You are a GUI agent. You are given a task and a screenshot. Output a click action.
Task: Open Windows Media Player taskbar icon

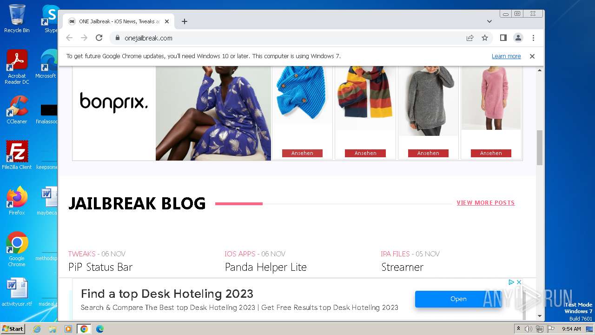tap(68, 329)
